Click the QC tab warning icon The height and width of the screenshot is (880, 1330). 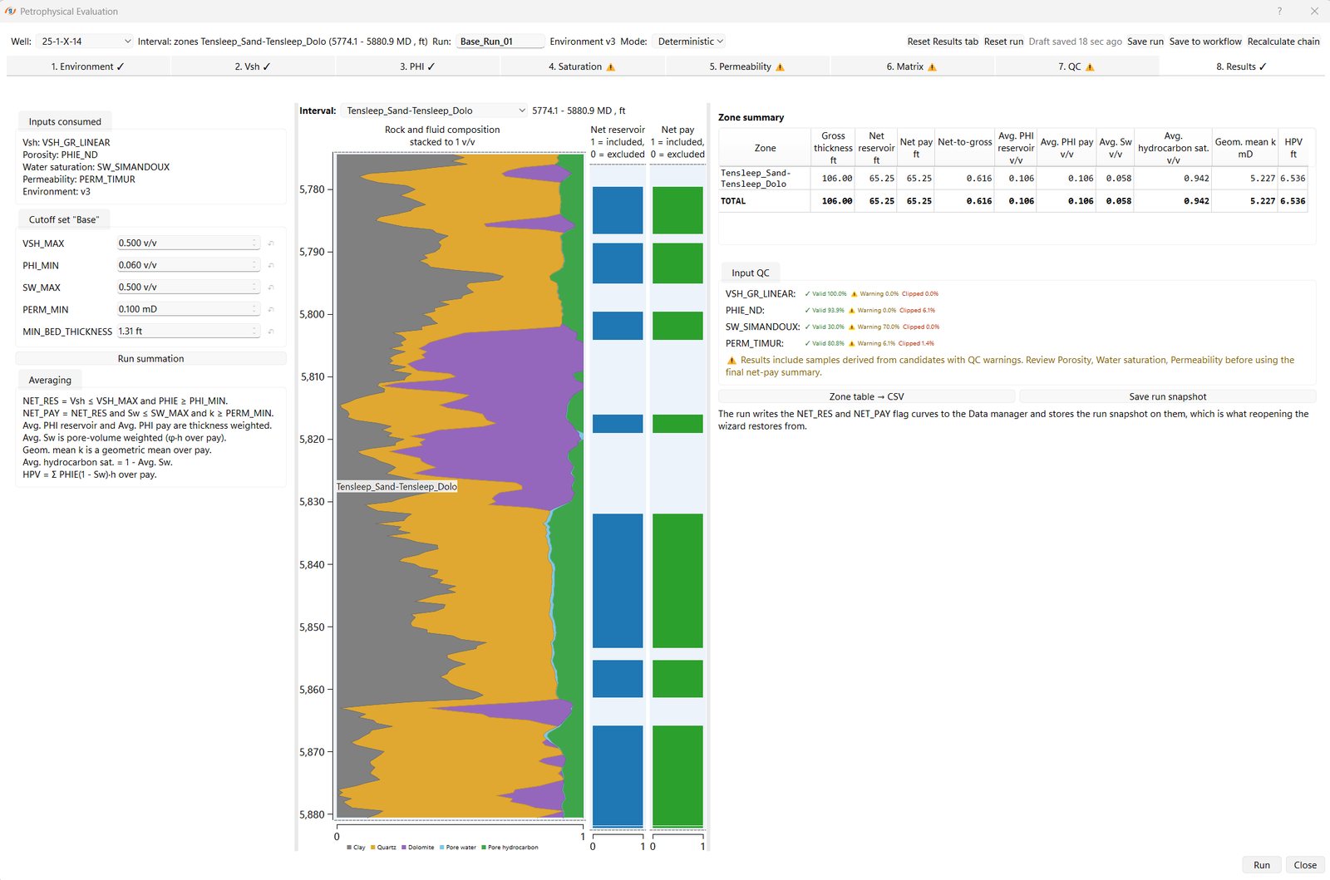click(1090, 67)
